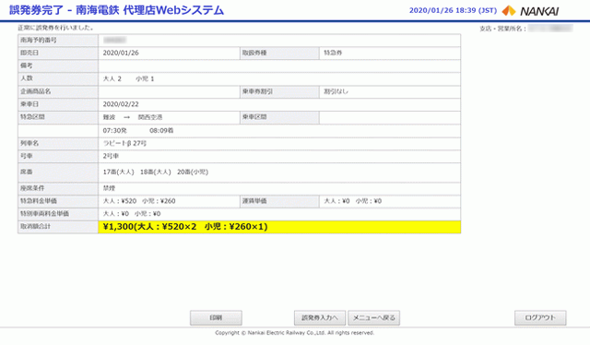Go to 誤発券入力へ button
This screenshot has height=345, width=590.
[x=320, y=318]
